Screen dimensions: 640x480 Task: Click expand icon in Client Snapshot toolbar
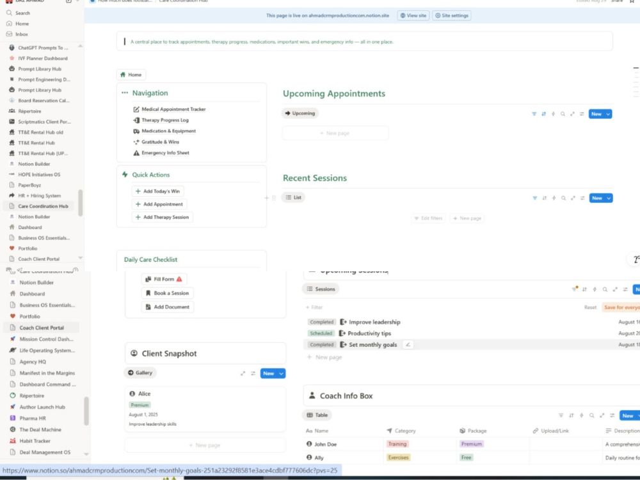click(x=243, y=374)
